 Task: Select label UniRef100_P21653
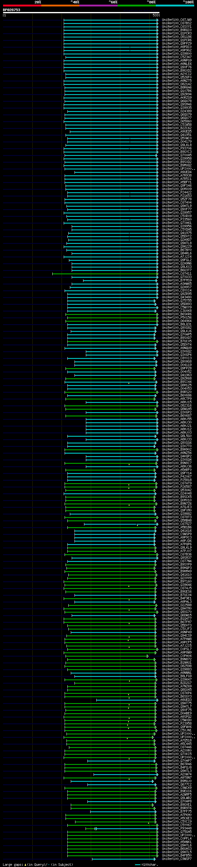point(177,196)
